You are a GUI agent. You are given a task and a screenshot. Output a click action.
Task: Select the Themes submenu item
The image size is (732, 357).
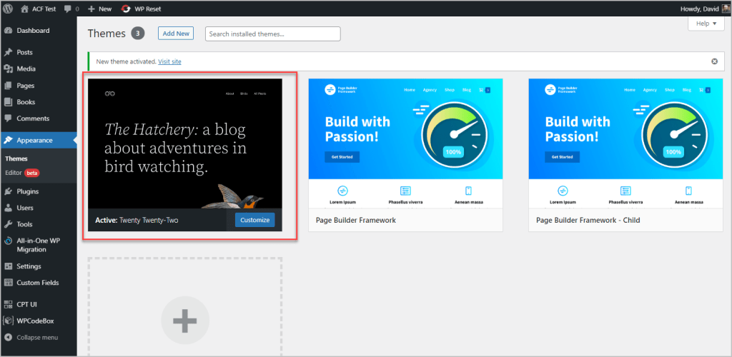(x=16, y=159)
